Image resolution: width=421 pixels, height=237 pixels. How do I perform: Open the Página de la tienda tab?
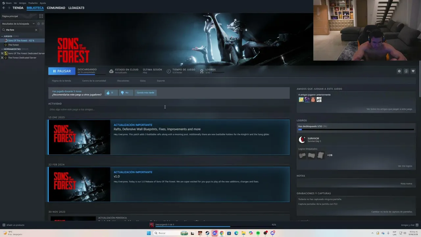(62, 81)
